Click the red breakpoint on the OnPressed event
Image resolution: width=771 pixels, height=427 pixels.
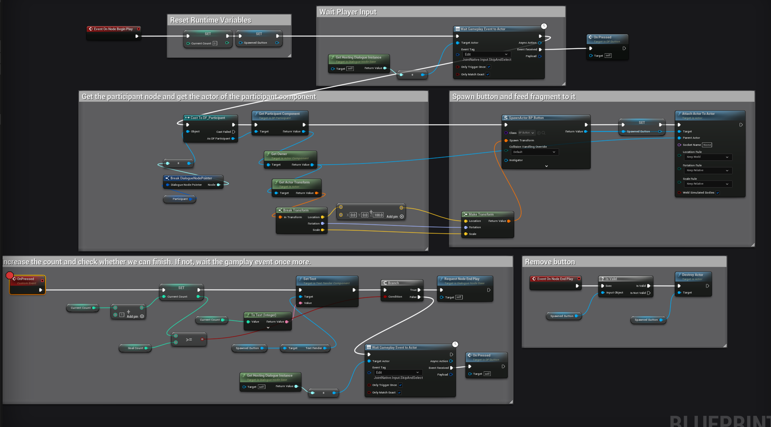(9, 275)
